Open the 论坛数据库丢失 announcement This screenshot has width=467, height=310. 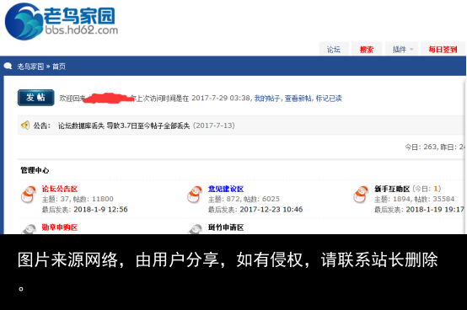click(x=124, y=126)
